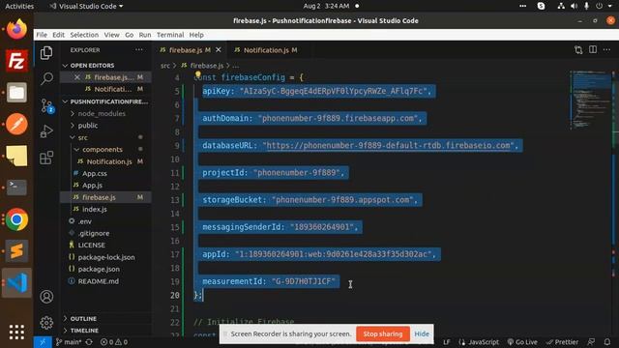
Task: Collapse the components folder
Action: (x=103, y=150)
